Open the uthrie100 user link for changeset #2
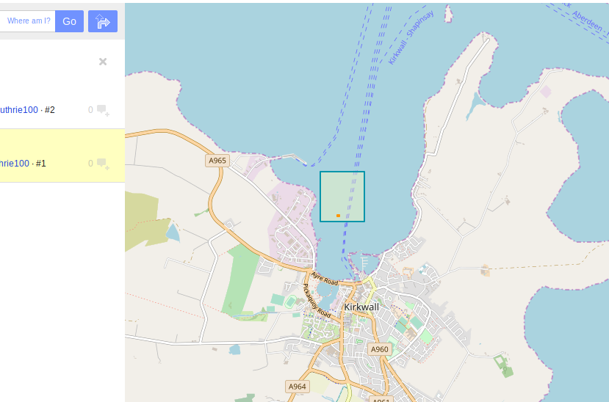This screenshot has height=402, width=609. pos(19,110)
